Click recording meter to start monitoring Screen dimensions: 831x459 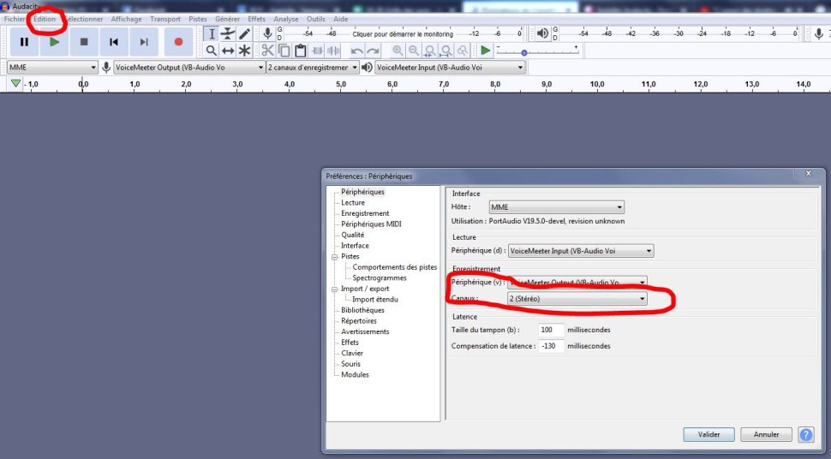(x=403, y=34)
